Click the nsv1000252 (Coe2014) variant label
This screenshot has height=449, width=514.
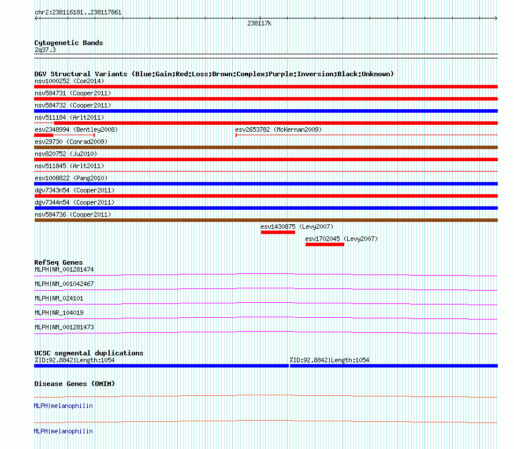(x=69, y=81)
